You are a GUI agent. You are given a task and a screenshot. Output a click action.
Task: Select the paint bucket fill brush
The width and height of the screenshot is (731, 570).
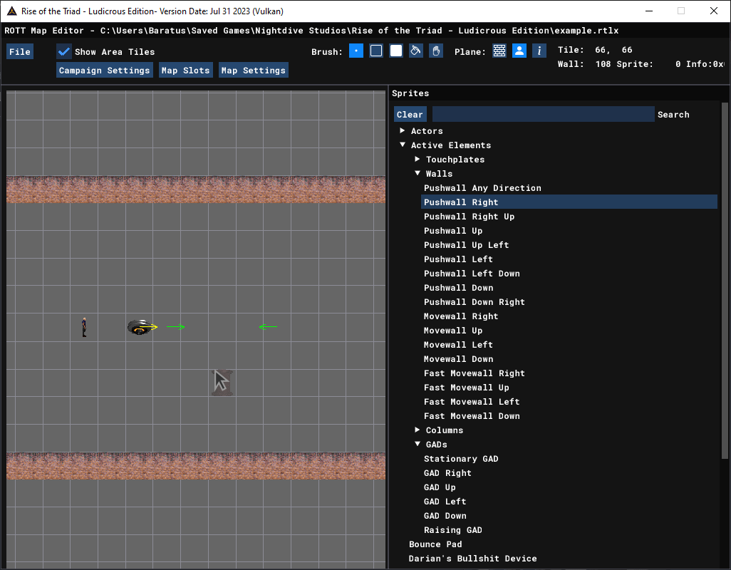(416, 51)
